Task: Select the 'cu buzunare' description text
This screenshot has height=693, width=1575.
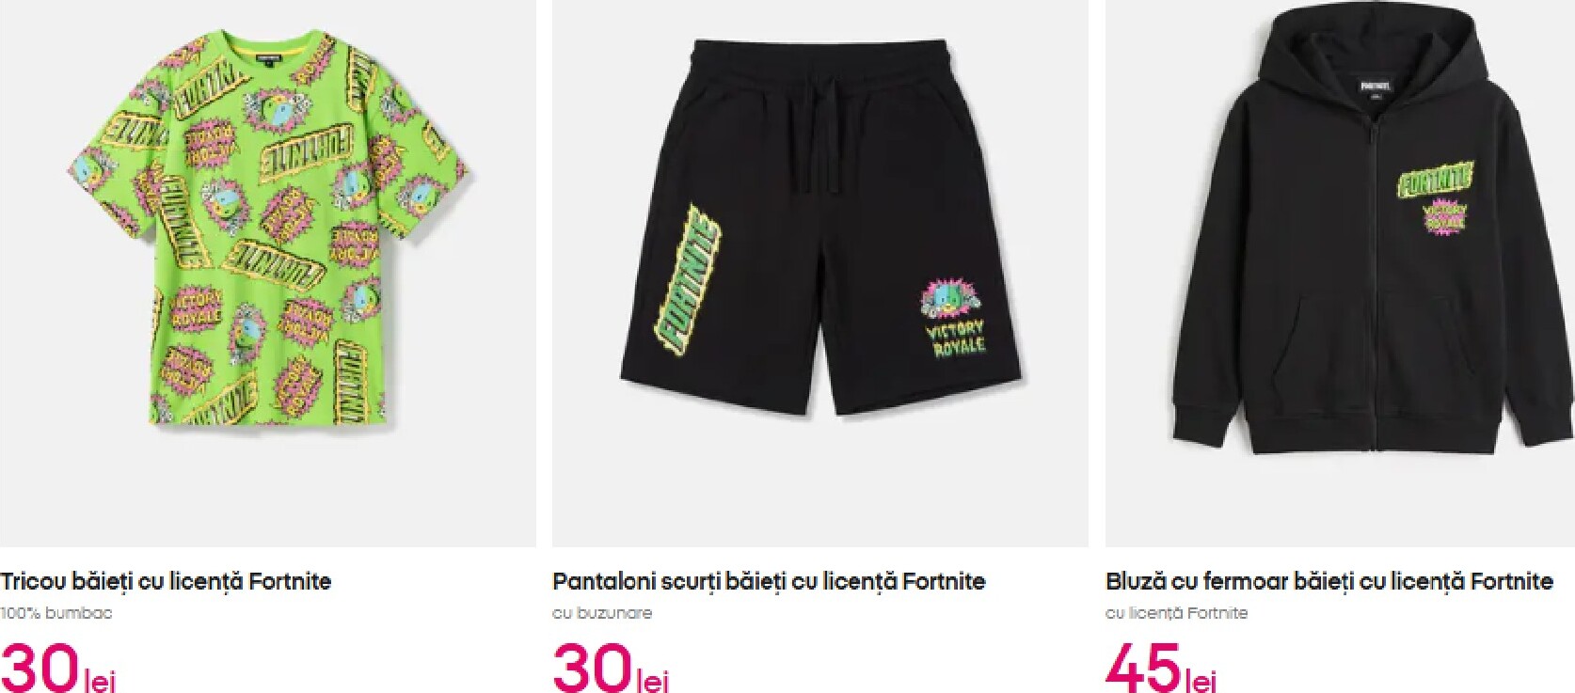Action: pos(602,613)
